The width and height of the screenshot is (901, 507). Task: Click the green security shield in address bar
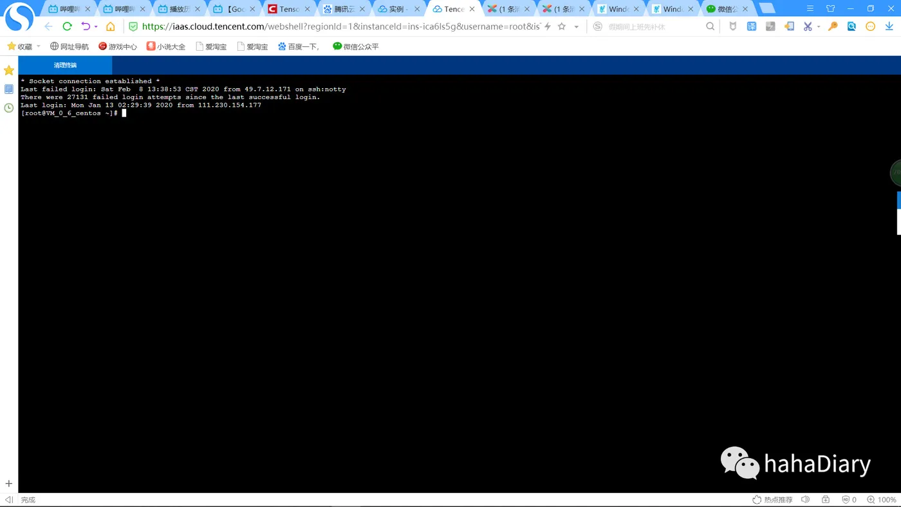click(x=133, y=26)
